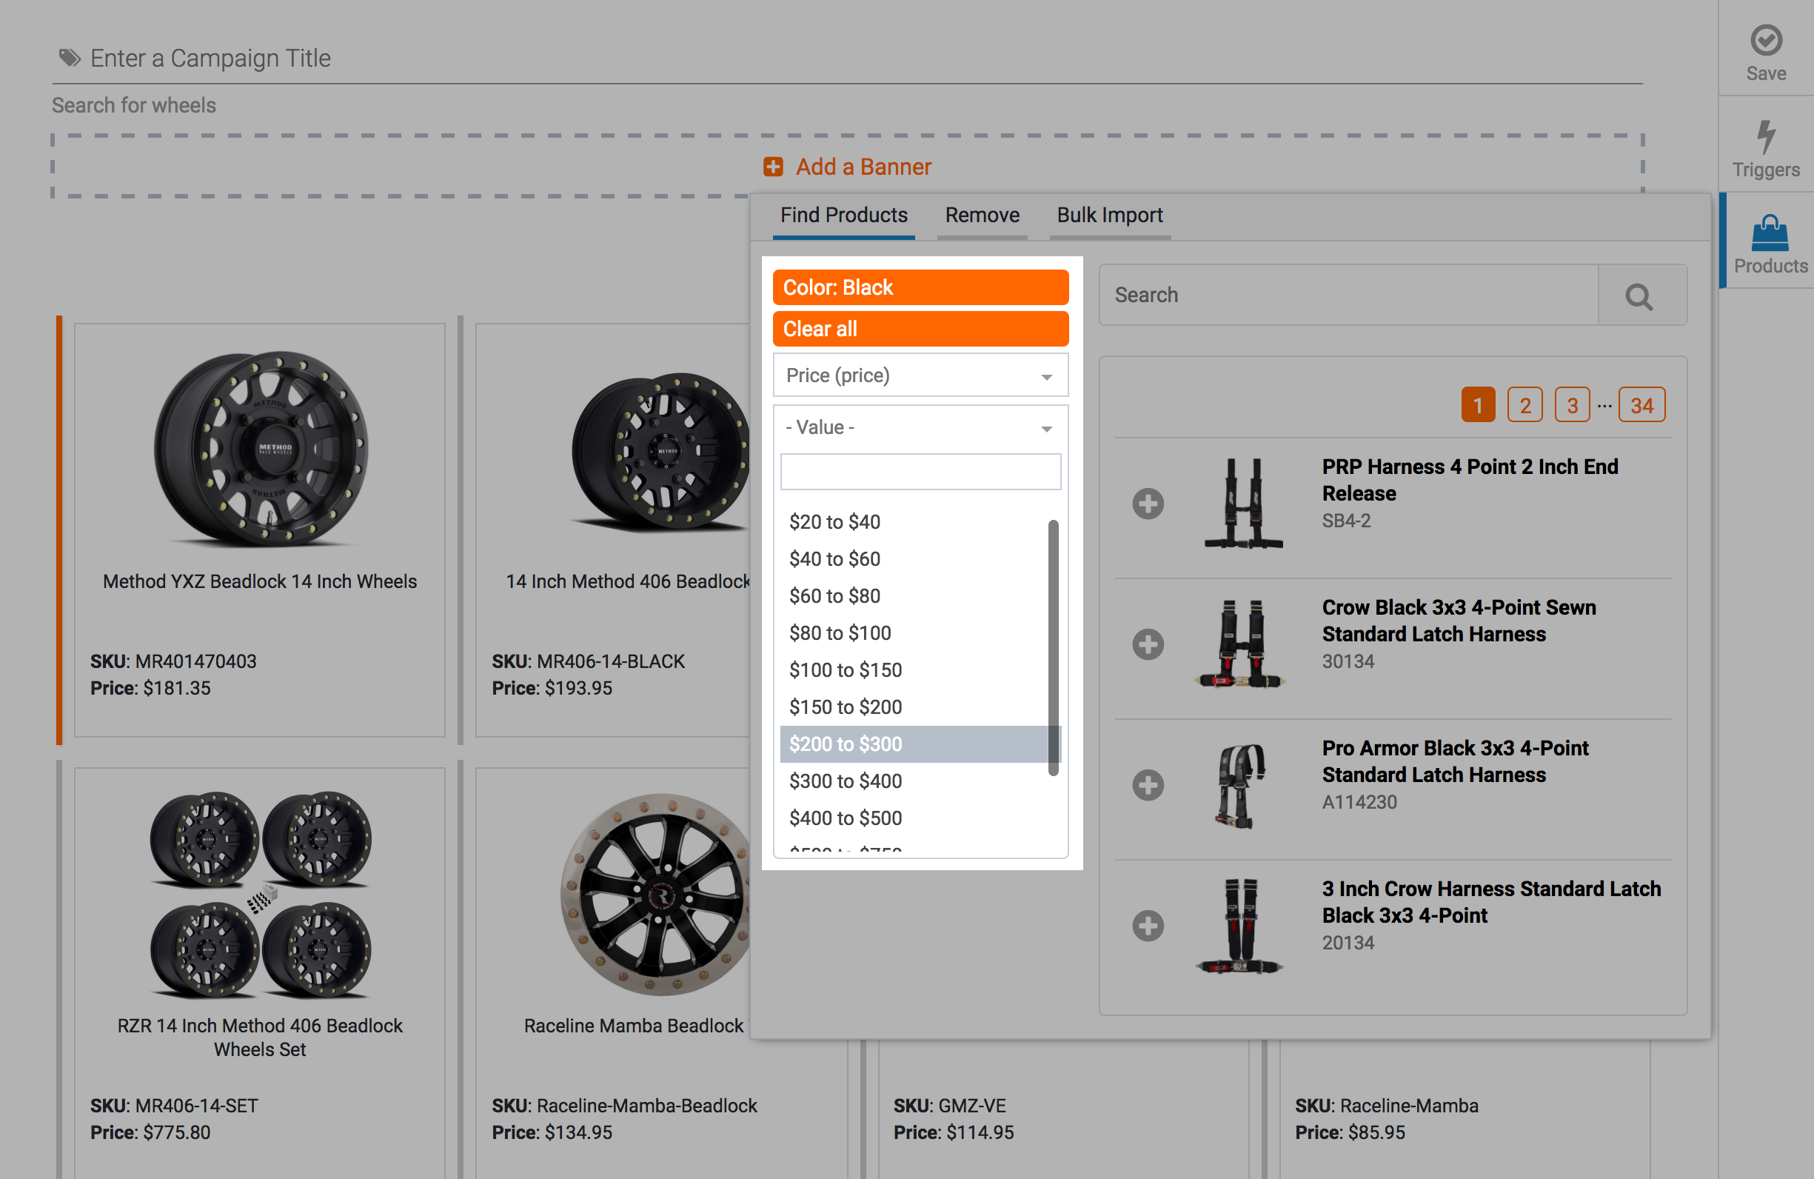Switch to the Remove tab
Viewport: 1814px width, 1179px height.
point(982,216)
